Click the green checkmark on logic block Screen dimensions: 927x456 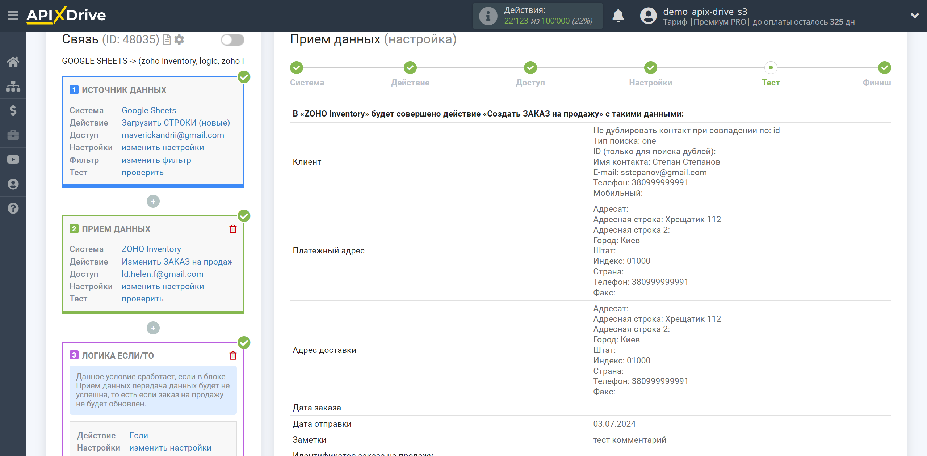(x=244, y=343)
